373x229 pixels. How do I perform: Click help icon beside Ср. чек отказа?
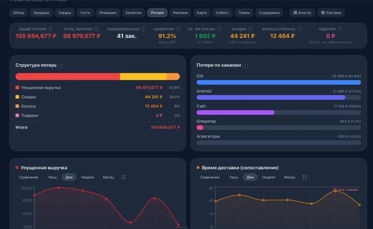(220, 29)
